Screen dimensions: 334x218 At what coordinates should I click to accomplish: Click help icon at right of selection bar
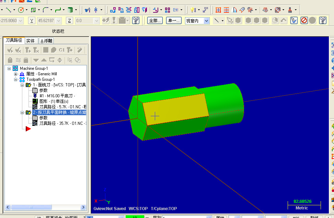point(323,21)
